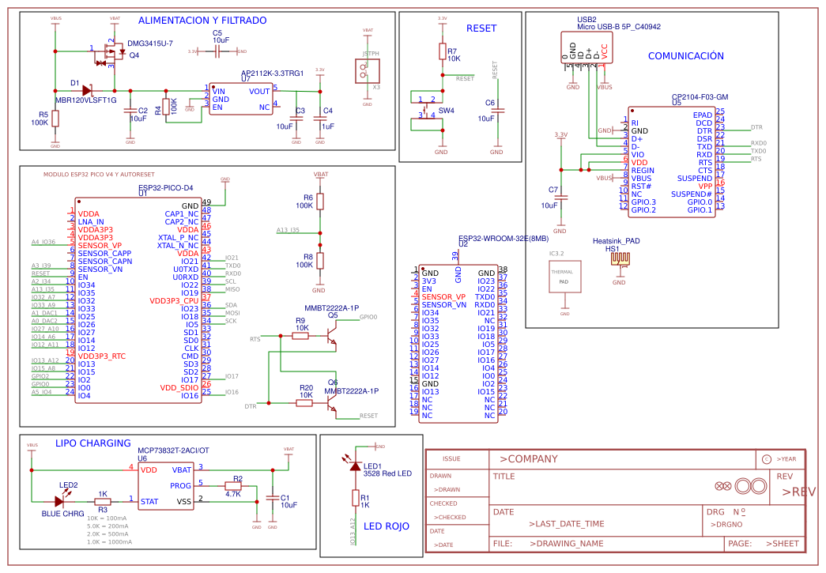Select resistor R7 10K symbol
Screen dimensions: 826x573
443,51
